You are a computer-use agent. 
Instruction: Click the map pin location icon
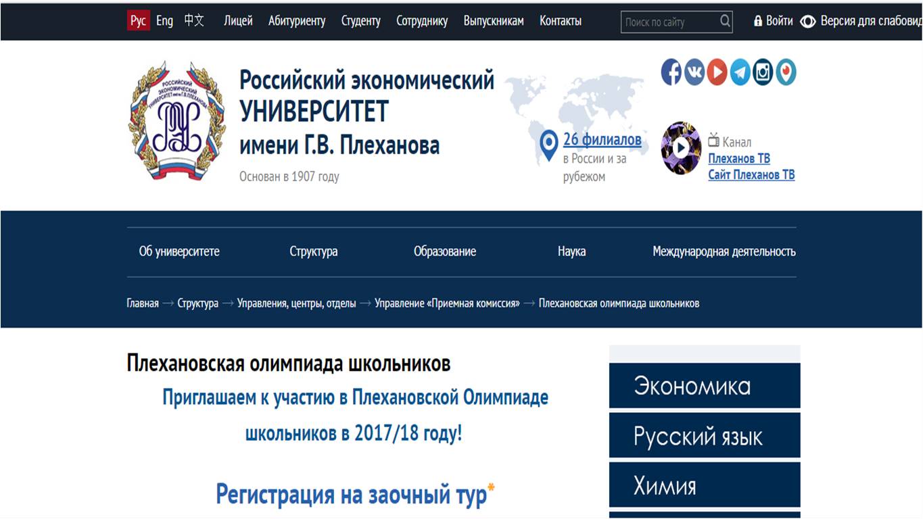(x=549, y=145)
